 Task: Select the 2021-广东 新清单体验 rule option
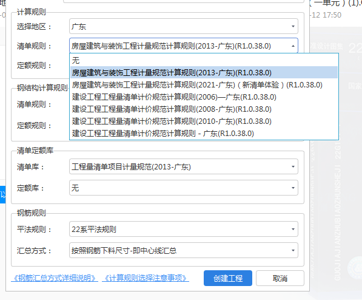click(204, 85)
